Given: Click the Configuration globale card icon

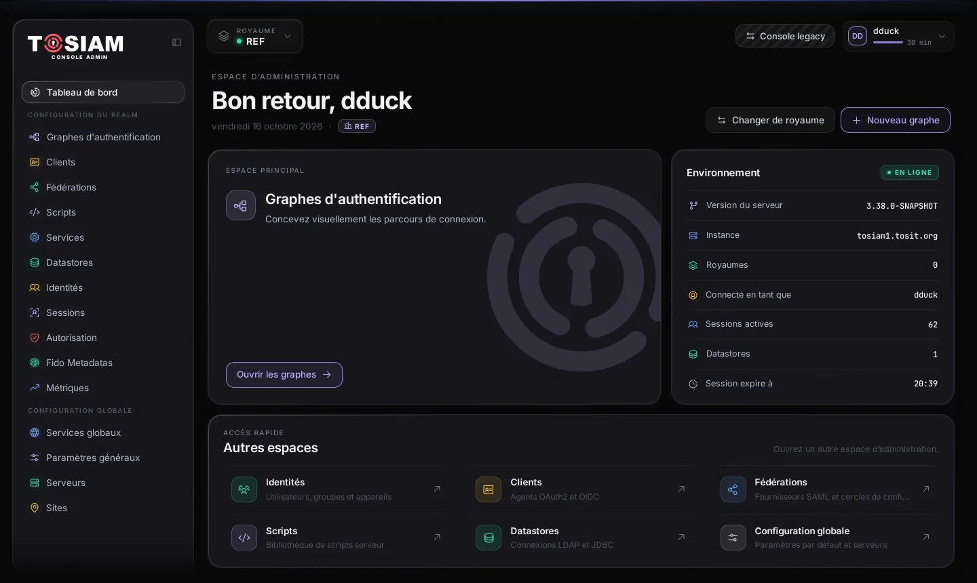Looking at the screenshot, I should point(733,538).
